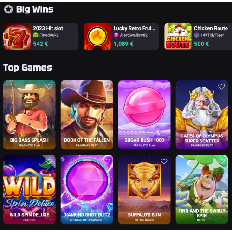Click AlertSwallow82 player avatar
Image resolution: width=232 pixels, height=232 pixels.
point(116,35)
